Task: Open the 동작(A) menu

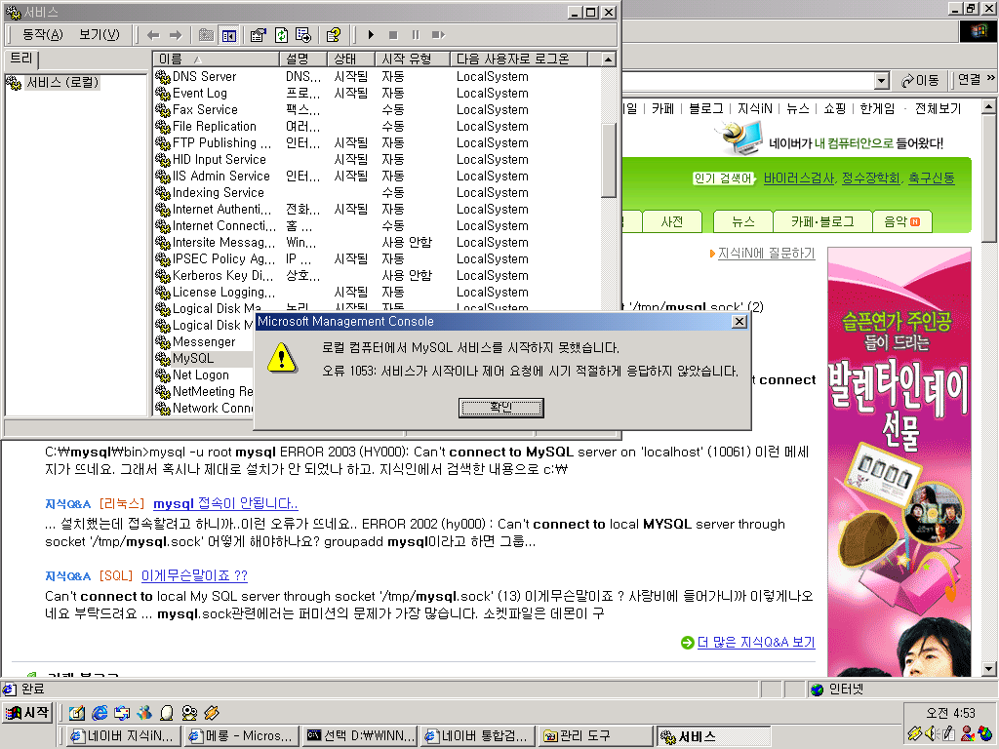Action: 43,34
